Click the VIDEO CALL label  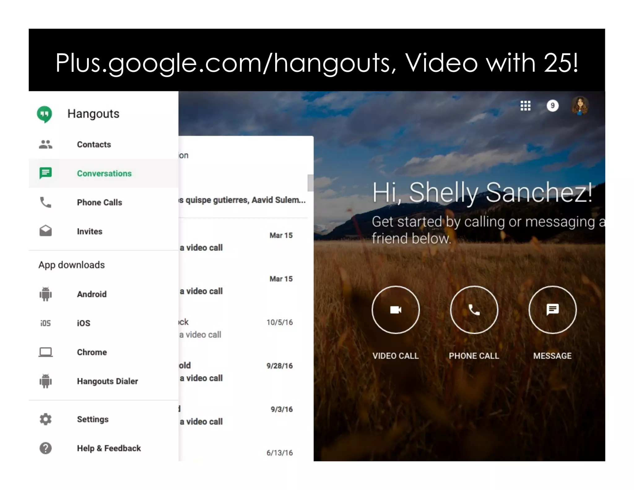click(x=396, y=356)
